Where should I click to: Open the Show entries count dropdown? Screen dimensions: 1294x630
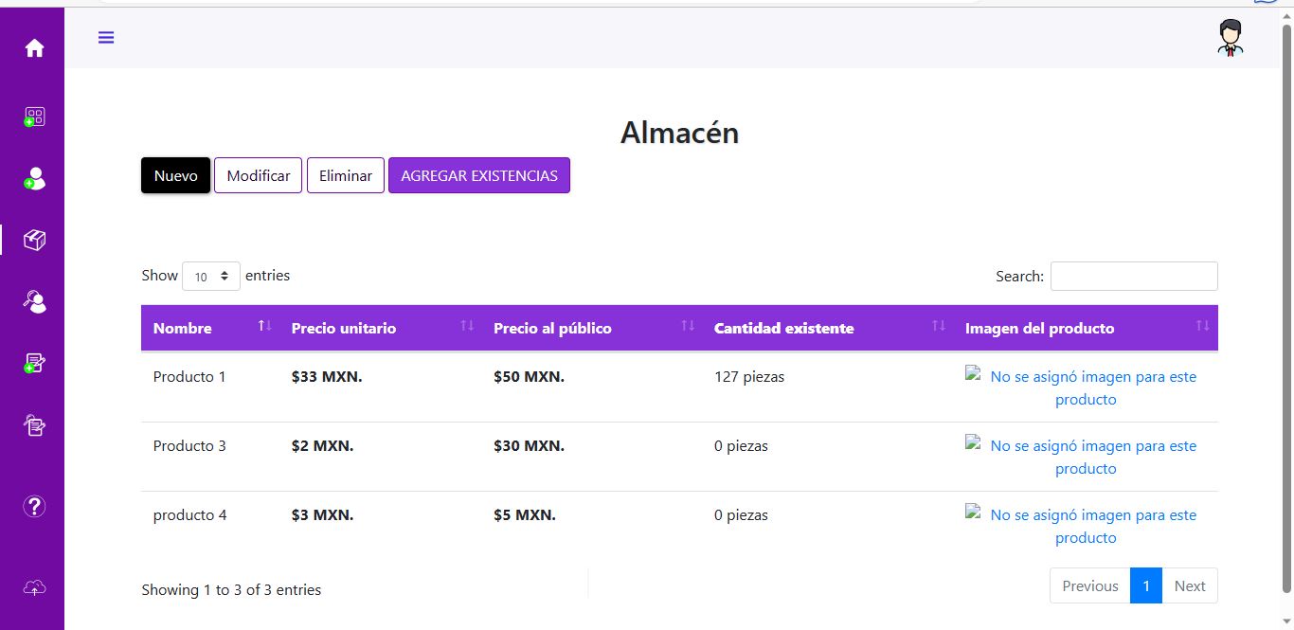coord(210,277)
